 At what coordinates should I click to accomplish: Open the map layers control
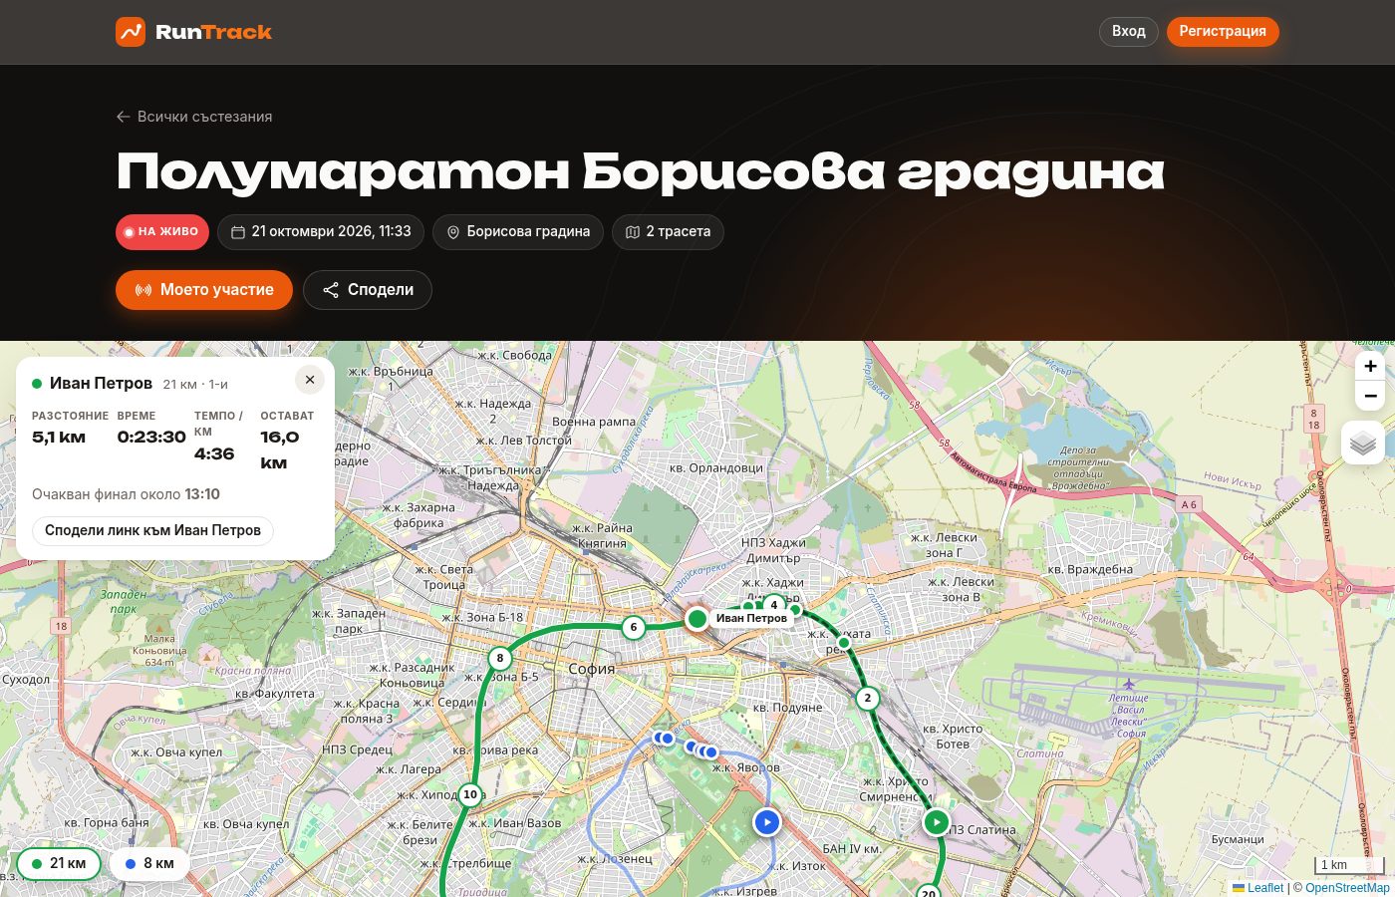point(1362,443)
